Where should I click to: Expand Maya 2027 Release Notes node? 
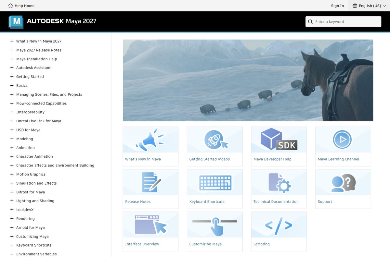pyautogui.click(x=12, y=50)
